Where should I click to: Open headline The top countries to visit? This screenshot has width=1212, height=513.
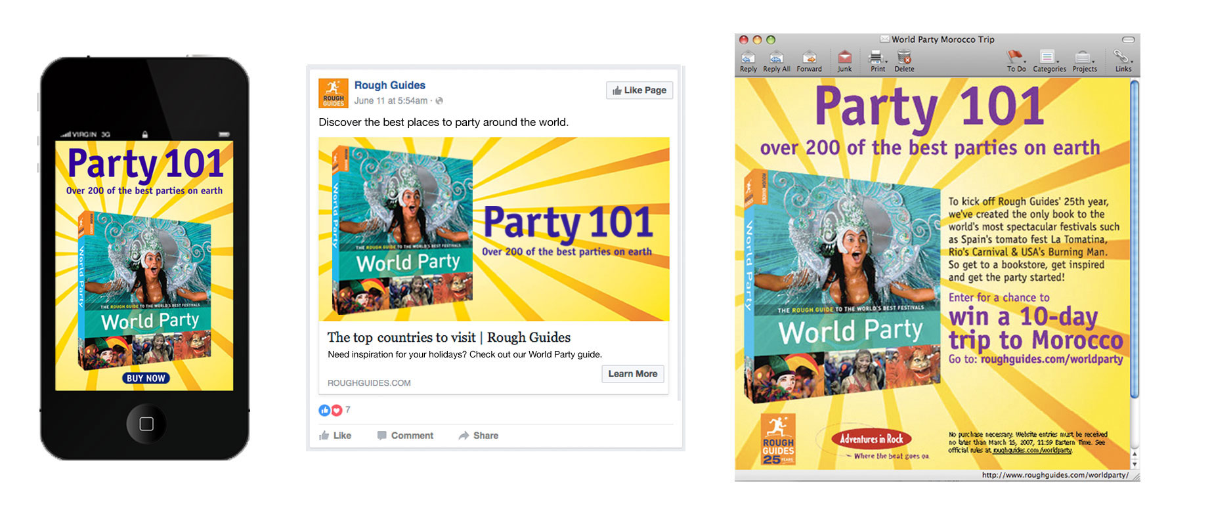(449, 337)
